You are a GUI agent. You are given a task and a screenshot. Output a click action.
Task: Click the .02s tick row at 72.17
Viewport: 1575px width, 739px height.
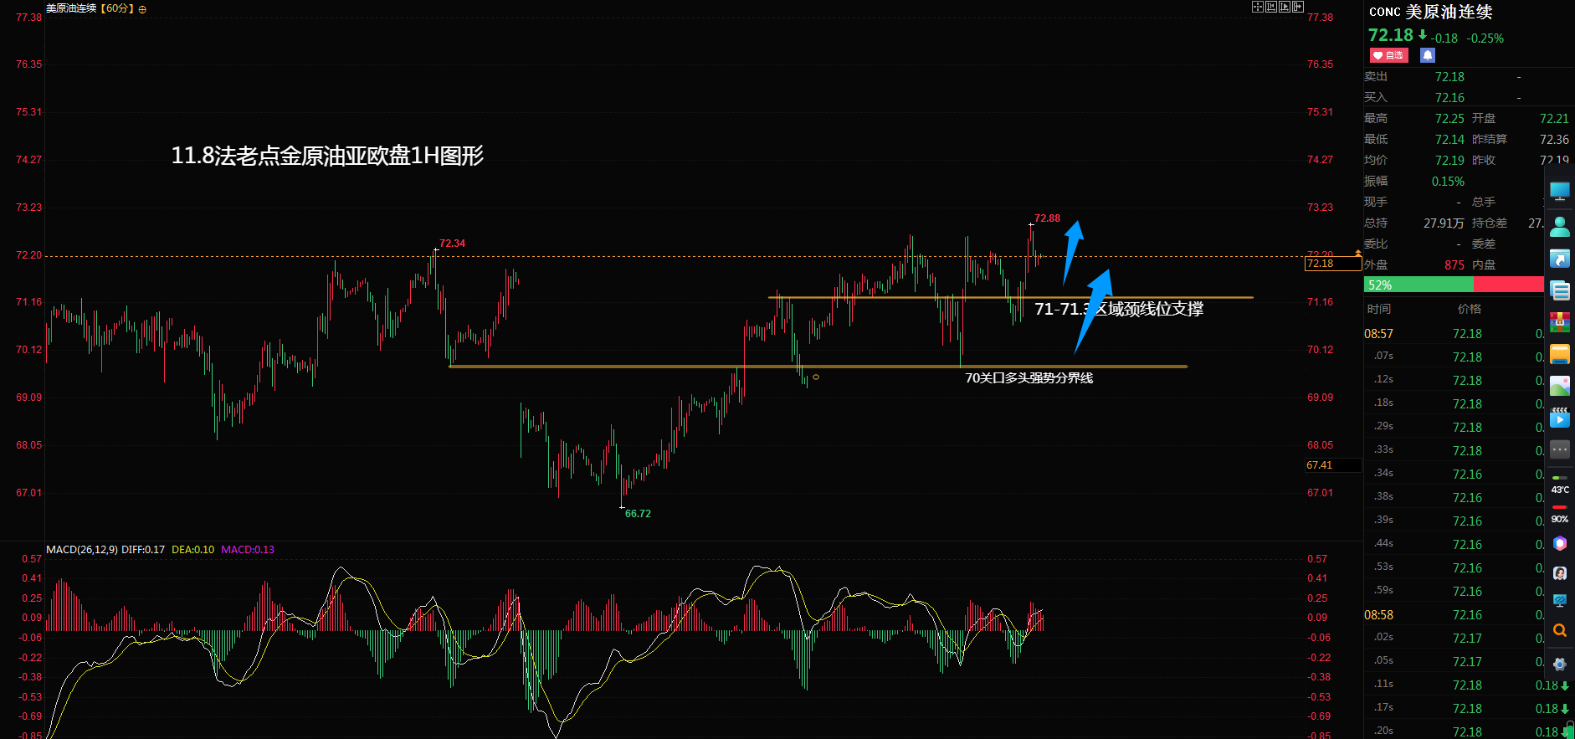(1454, 639)
